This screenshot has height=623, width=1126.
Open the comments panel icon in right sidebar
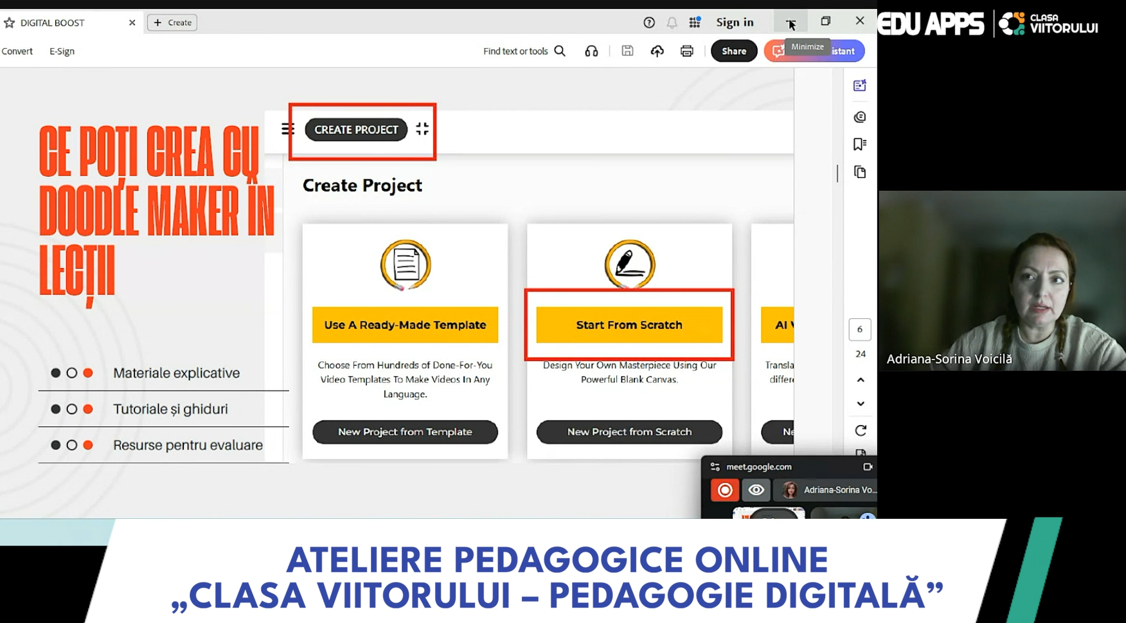860,117
